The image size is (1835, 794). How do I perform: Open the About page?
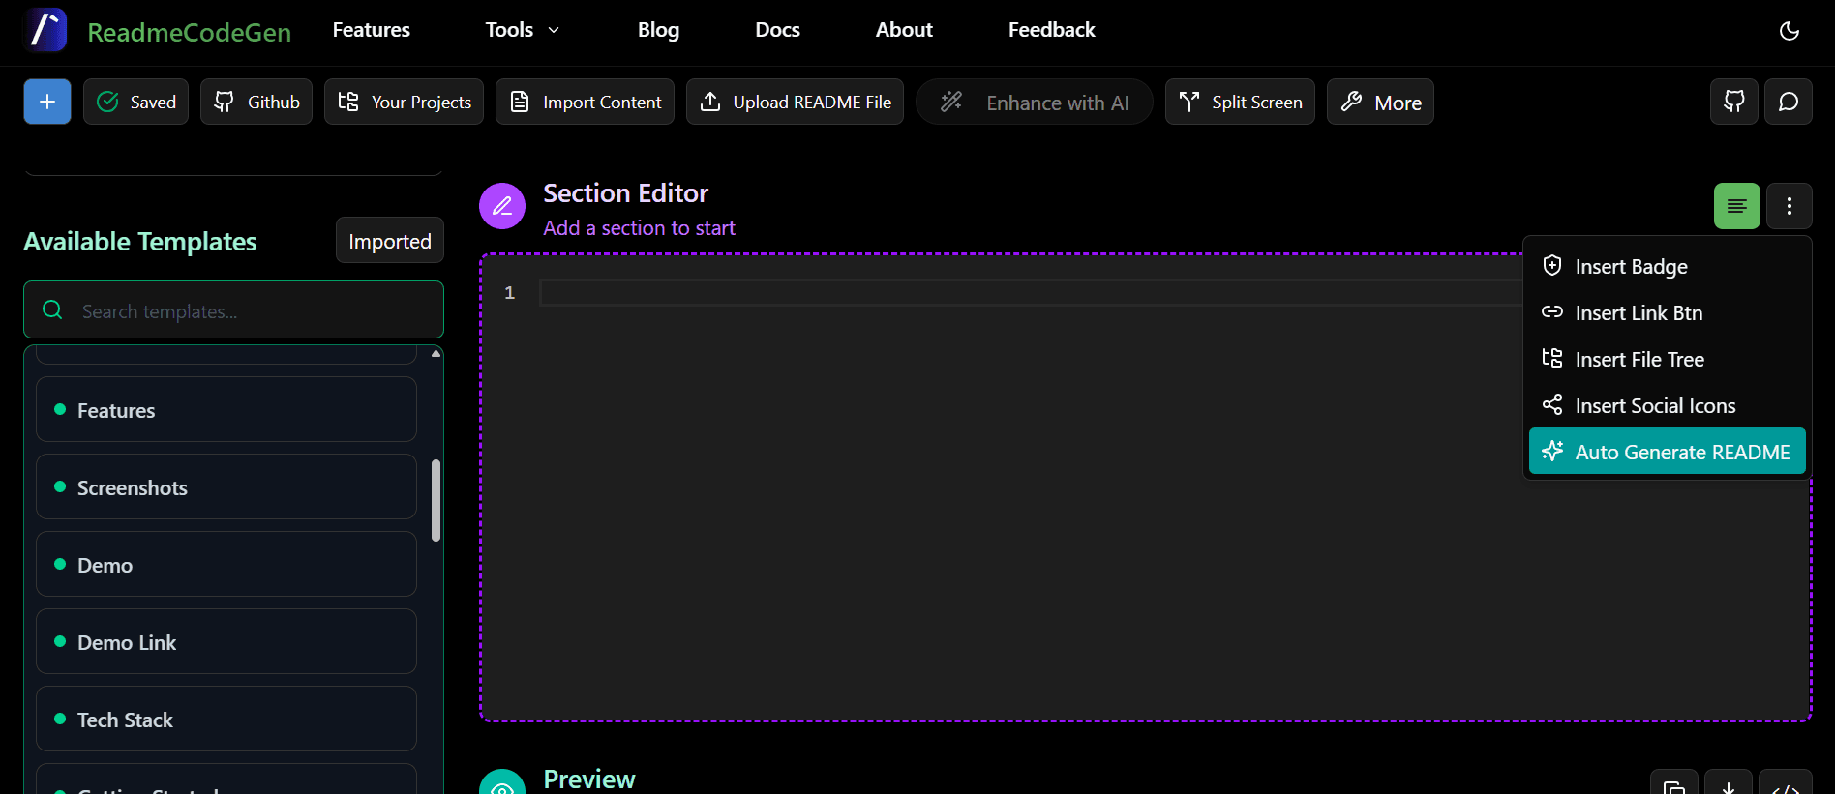tap(904, 30)
